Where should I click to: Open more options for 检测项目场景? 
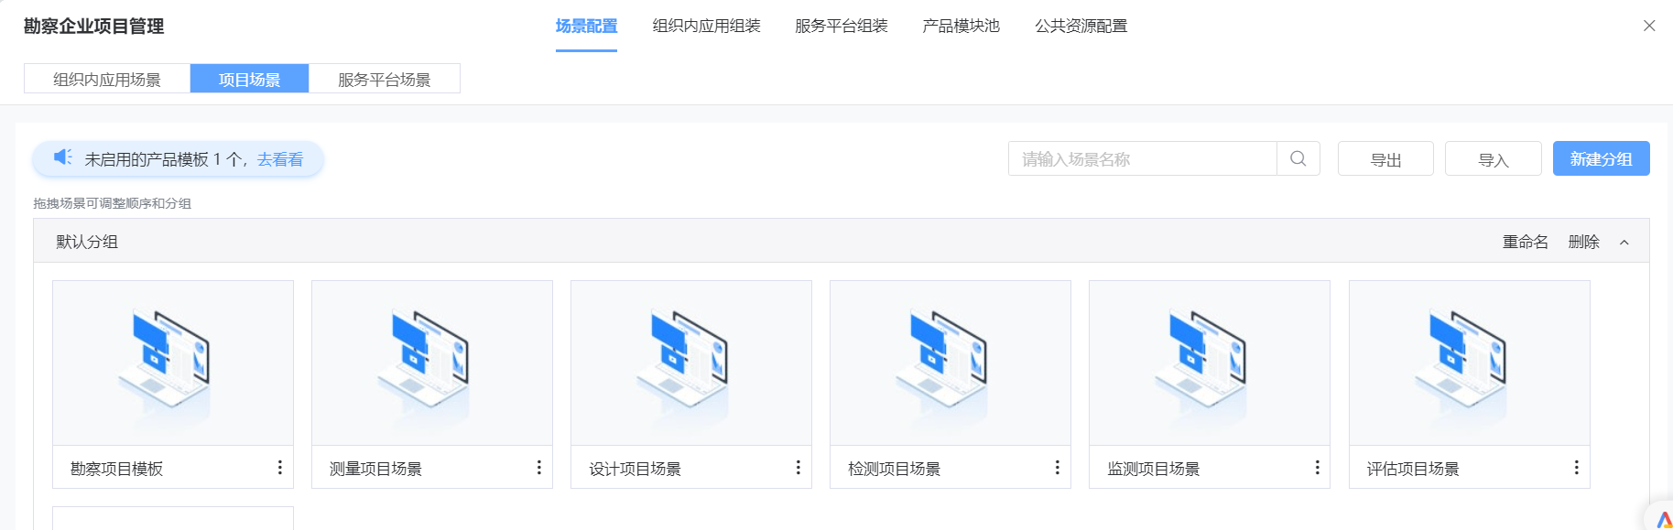click(x=1057, y=468)
